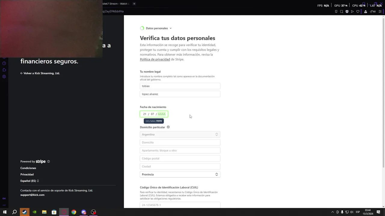Image resolution: width=385 pixels, height=216 pixels.
Task: Click the snapshot selection icon in toolbar
Action: [x=341, y=11]
